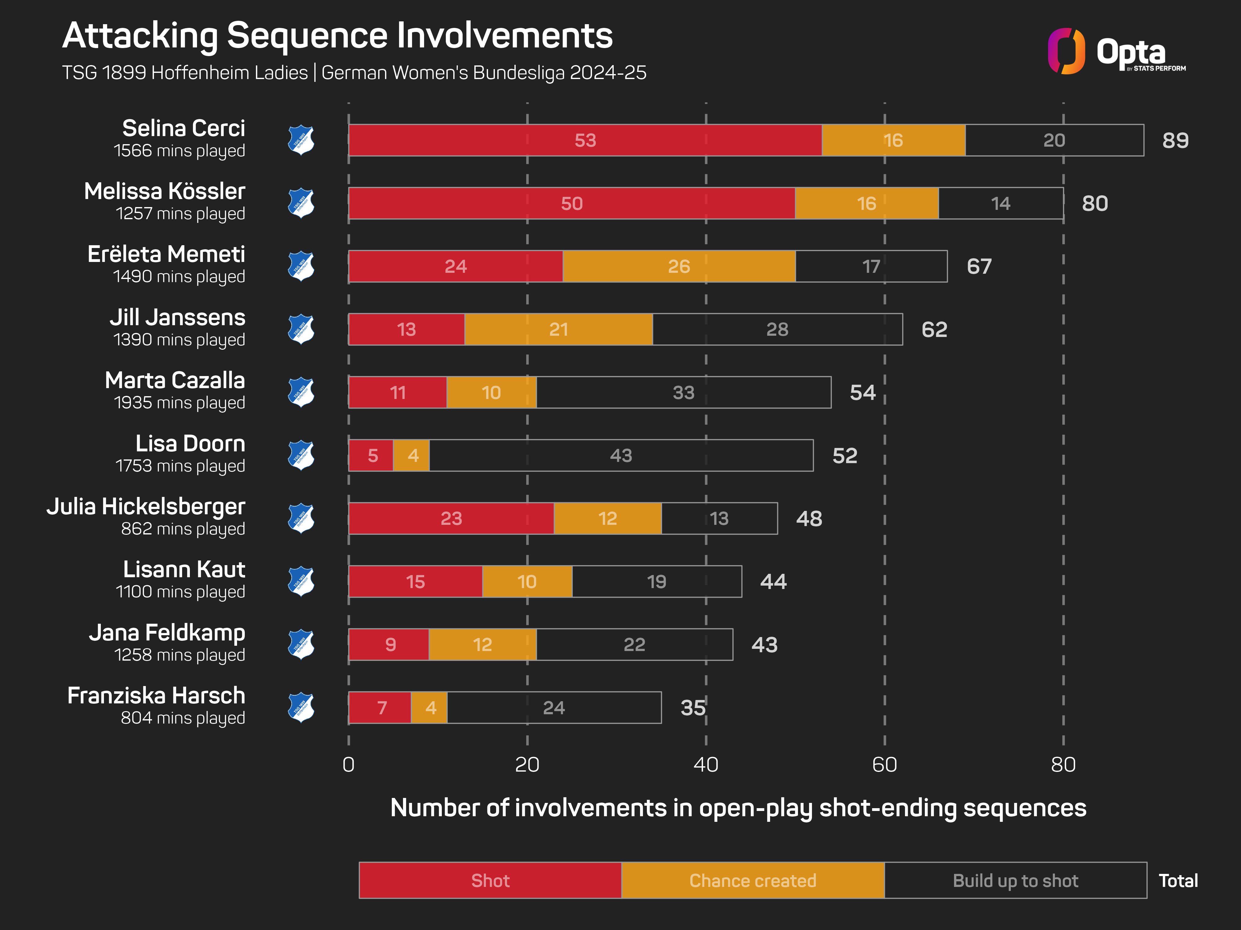
Task: Click the red Shot legend swatch
Action: (x=490, y=880)
